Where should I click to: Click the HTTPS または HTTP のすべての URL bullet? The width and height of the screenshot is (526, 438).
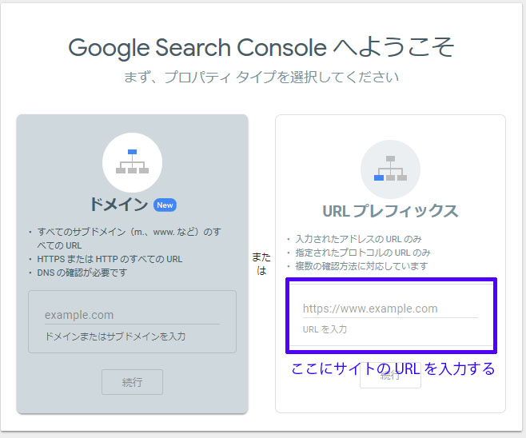point(110,259)
